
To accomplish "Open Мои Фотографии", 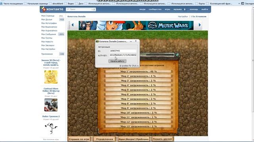I will coord(49,23).
